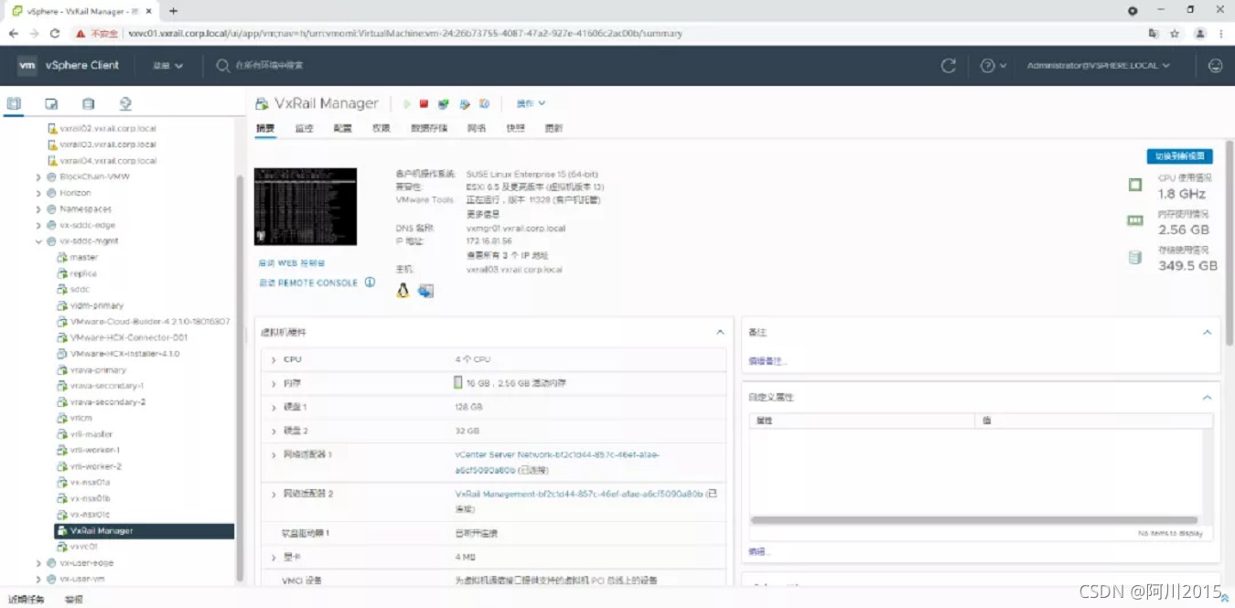
Task: Refresh the vSphere Client with the reload icon
Action: pos(949,66)
